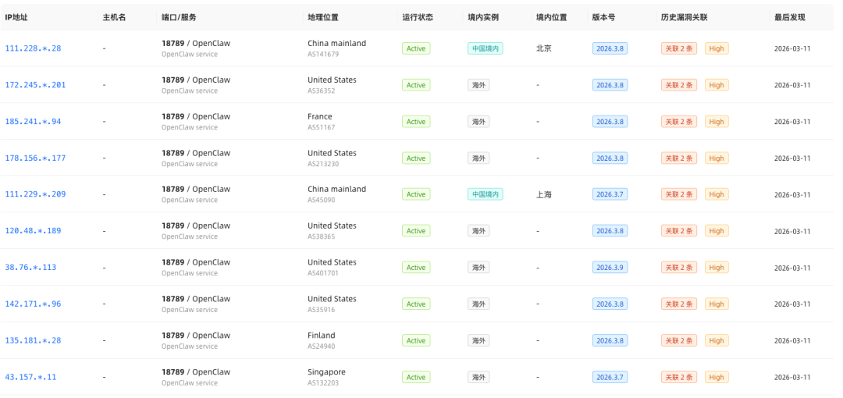
Task: Open the 38.76.*.113 IP link
Action: (30, 268)
